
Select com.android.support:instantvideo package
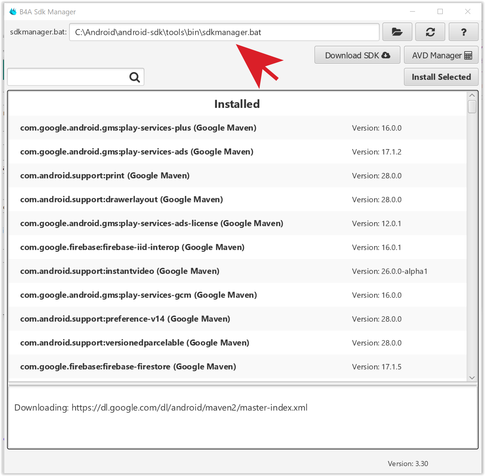(x=238, y=271)
